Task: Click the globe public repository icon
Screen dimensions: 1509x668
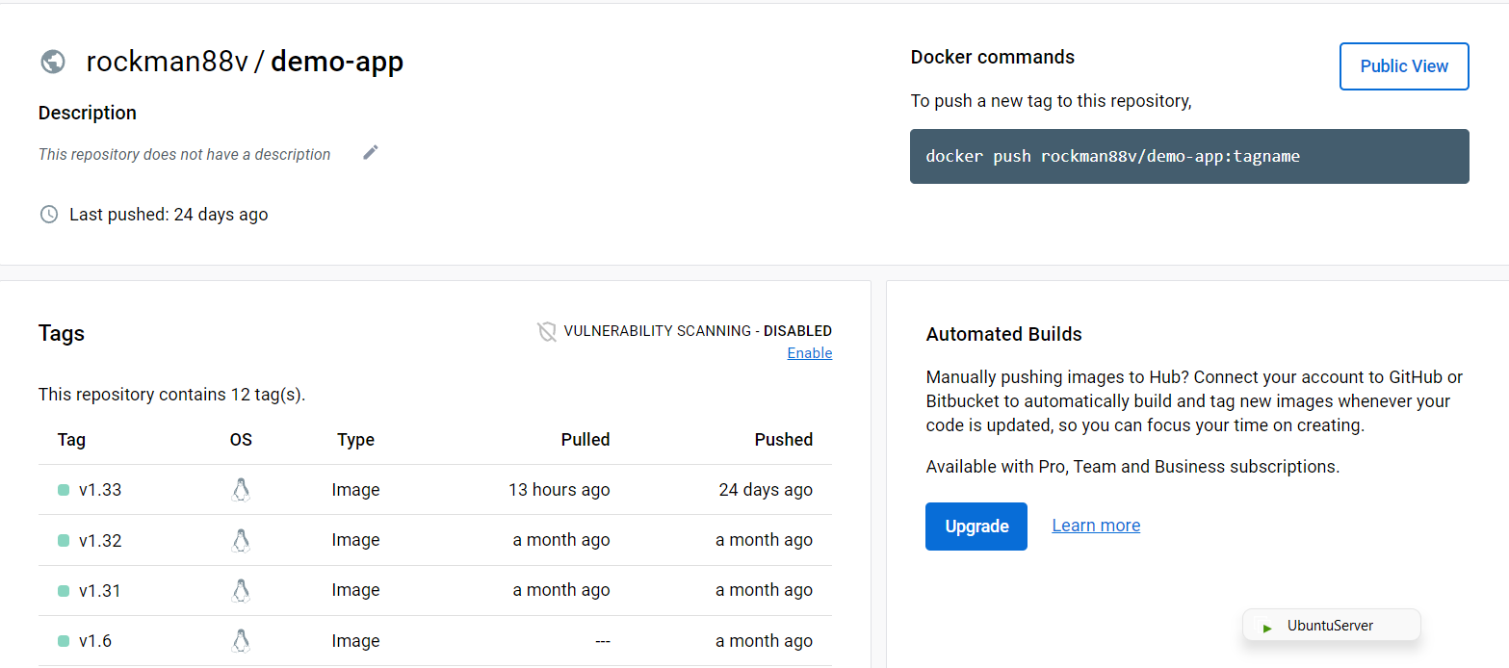Action: pyautogui.click(x=52, y=62)
